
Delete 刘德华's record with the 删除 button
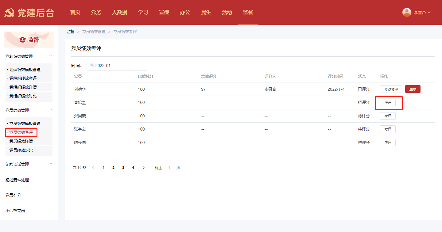(x=413, y=89)
